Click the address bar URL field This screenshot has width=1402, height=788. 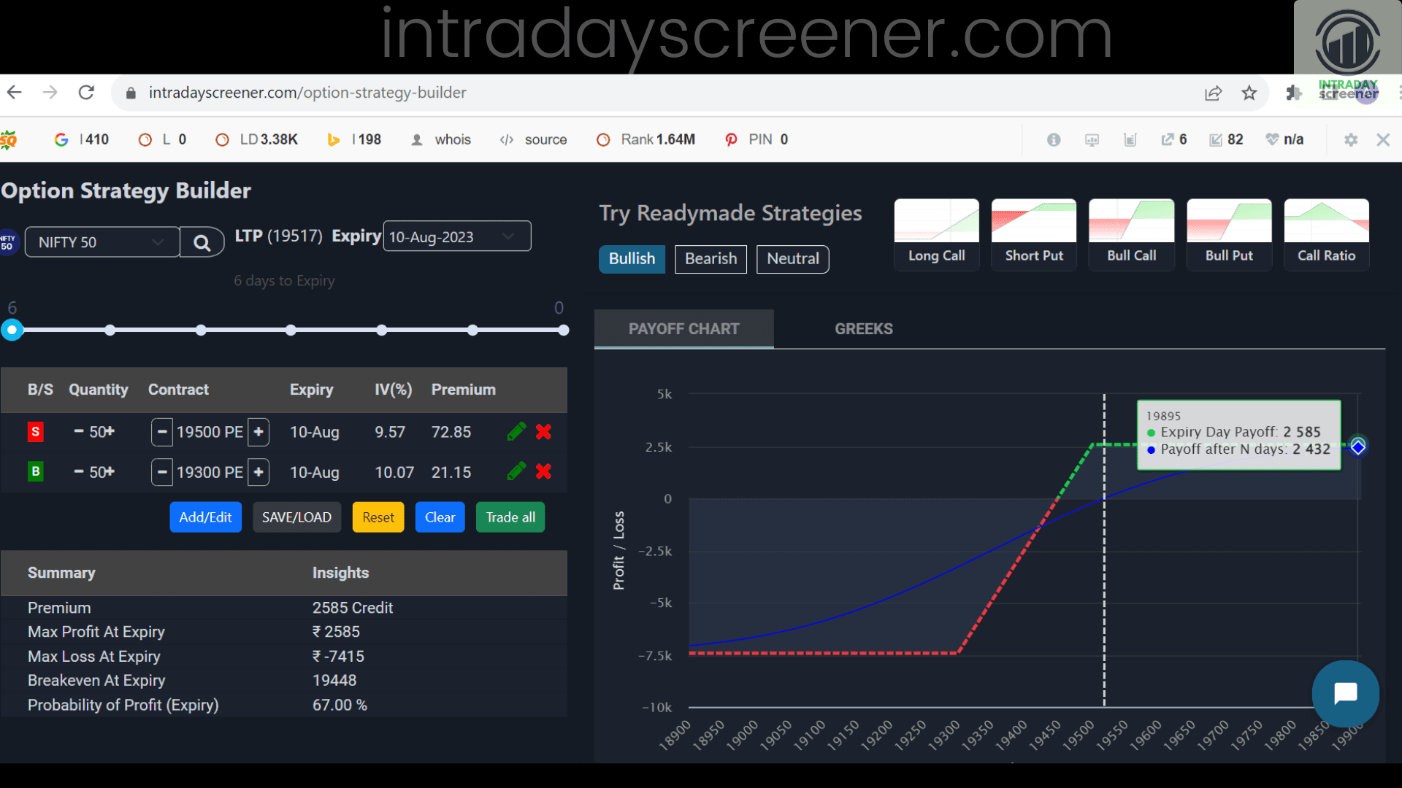click(x=657, y=93)
